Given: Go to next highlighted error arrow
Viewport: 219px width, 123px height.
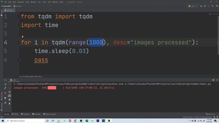Looking at the screenshot, I should 217,14.
